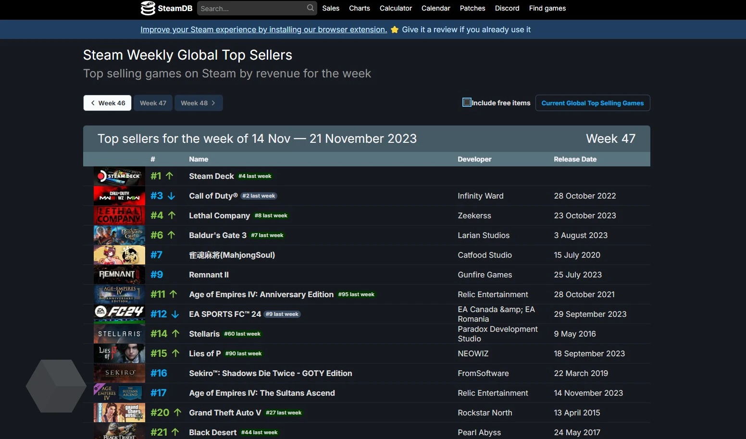Click the #60 last week badge
This screenshot has width=746, height=439.
click(x=242, y=334)
